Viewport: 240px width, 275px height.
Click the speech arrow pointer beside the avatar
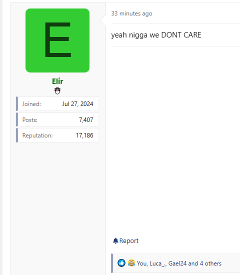click(x=102, y=20)
